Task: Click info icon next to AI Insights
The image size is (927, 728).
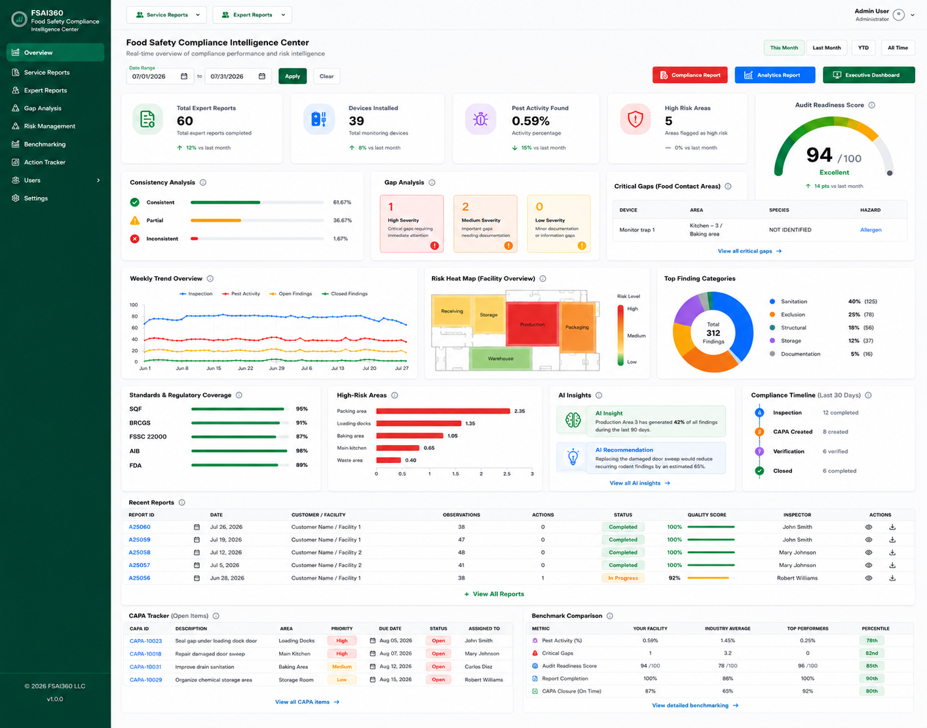Action: (x=599, y=395)
